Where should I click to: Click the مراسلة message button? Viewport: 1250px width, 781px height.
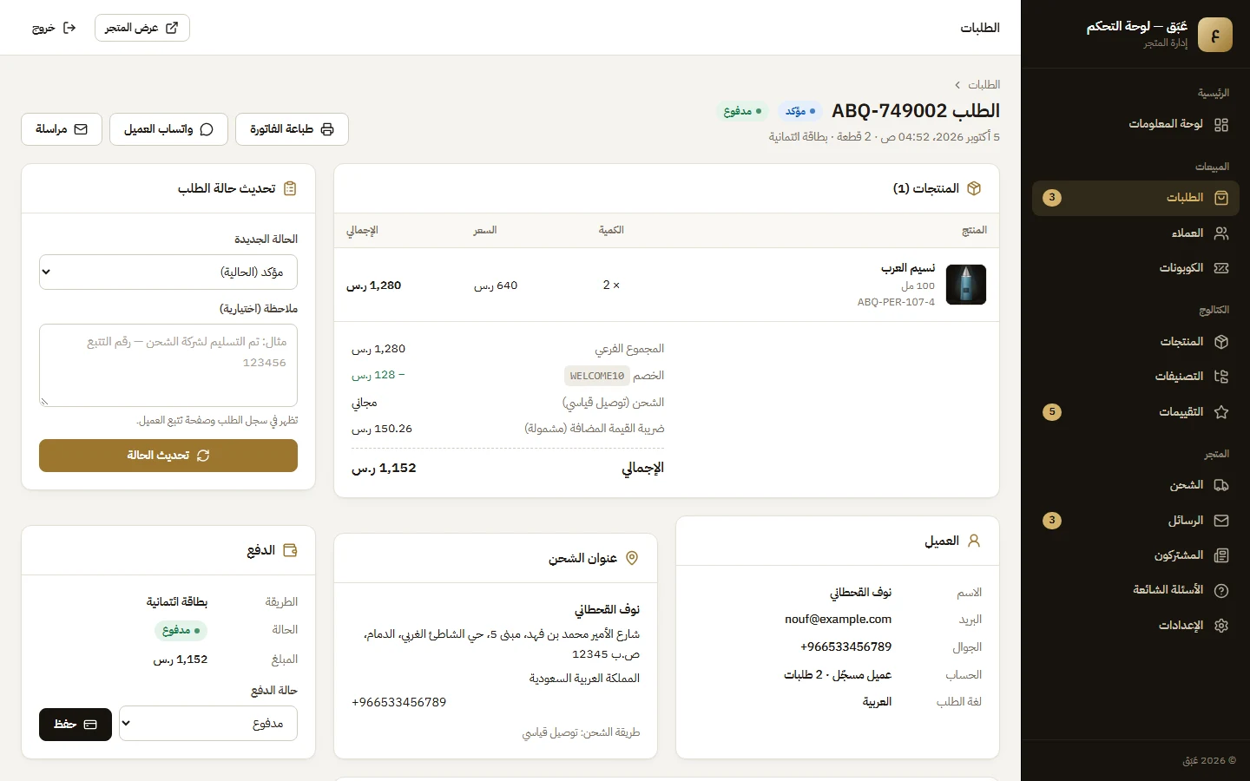pyautogui.click(x=62, y=129)
